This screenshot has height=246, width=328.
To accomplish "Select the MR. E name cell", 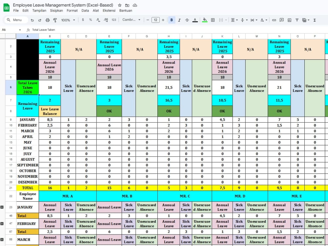I will click(x=297, y=196).
